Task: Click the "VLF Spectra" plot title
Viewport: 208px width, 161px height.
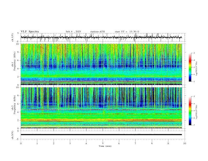Action: tap(30, 32)
